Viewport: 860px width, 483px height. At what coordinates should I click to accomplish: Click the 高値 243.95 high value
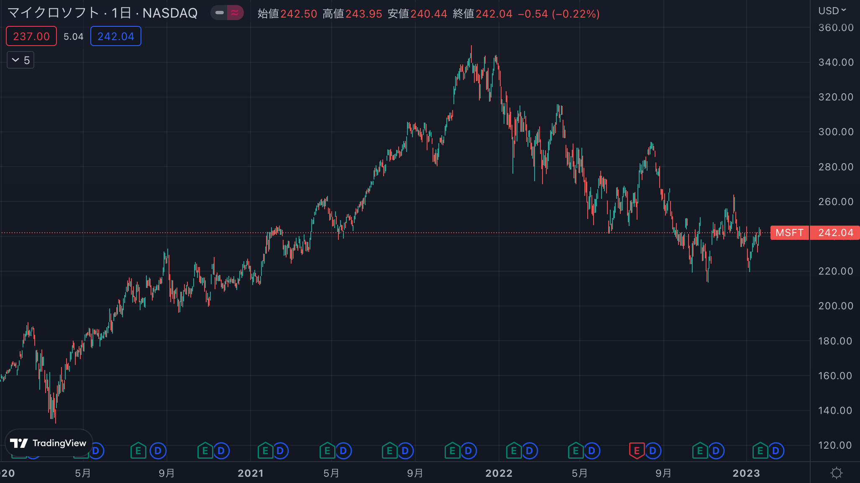click(352, 14)
